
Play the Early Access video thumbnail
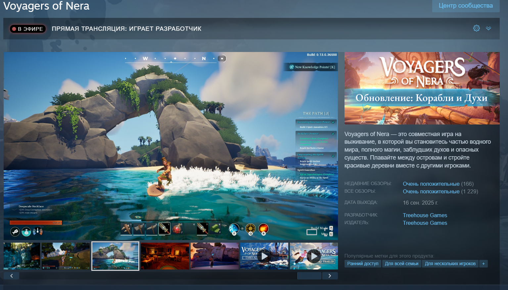[x=264, y=256]
